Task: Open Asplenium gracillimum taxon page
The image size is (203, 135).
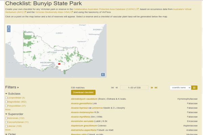Action: tap(84, 126)
